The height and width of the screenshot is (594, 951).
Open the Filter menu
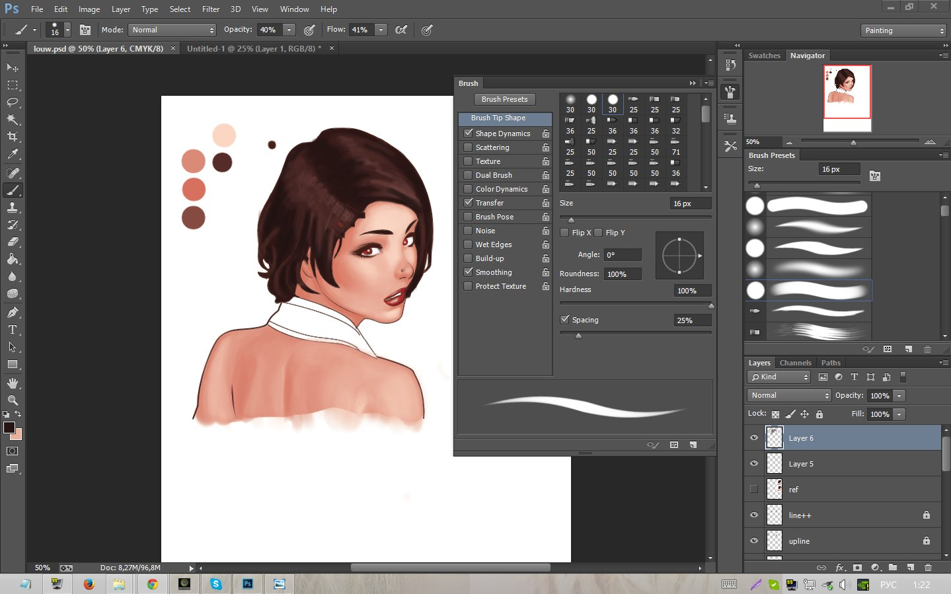[210, 9]
